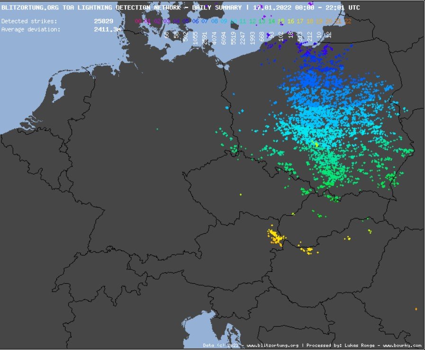Select hour 06 in the color legend
Image resolution: width=425 pixels, height=350 pixels.
(195, 21)
